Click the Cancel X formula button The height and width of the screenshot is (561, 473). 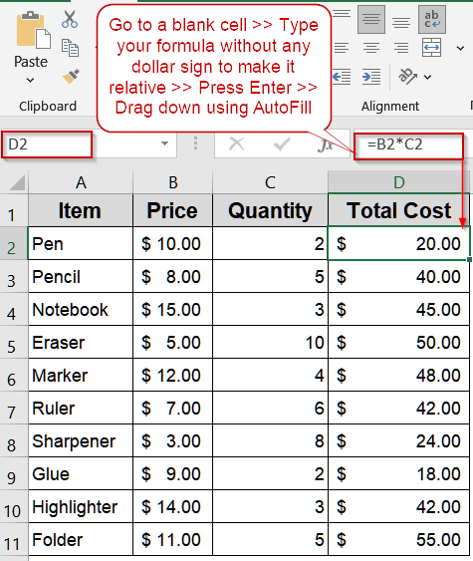[236, 144]
